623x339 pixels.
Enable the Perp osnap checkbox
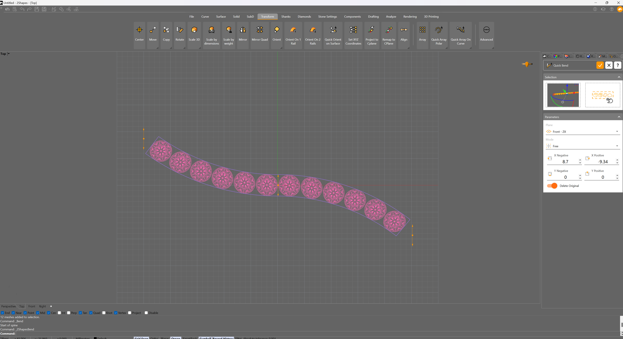point(69,313)
